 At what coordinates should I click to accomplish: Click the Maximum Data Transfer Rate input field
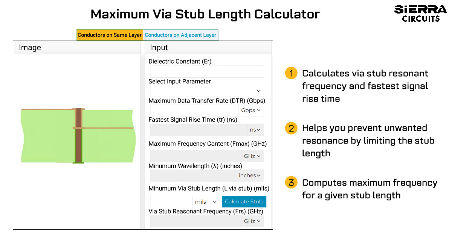[x=194, y=110]
